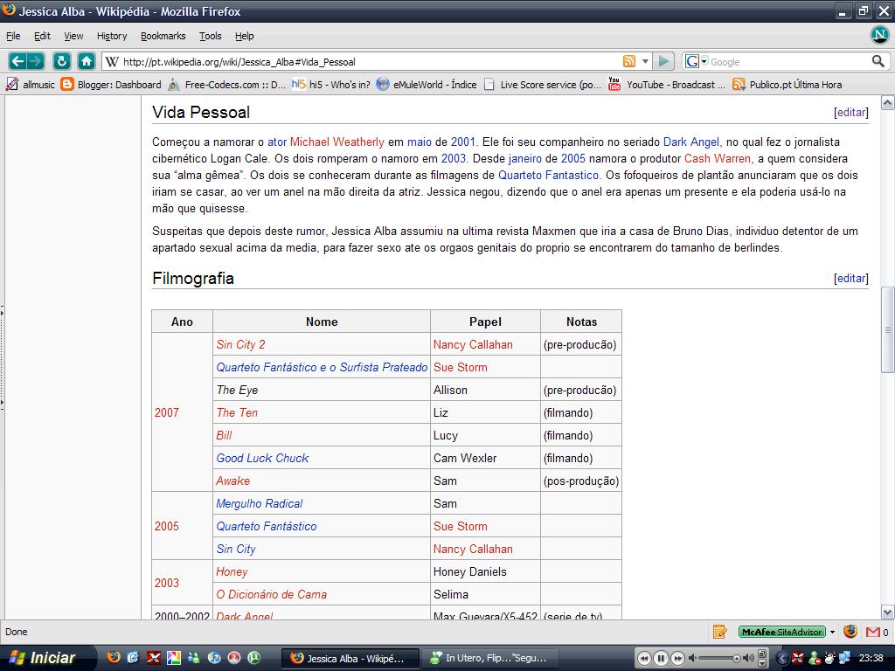Open the allmusic bookmark

tap(31, 85)
